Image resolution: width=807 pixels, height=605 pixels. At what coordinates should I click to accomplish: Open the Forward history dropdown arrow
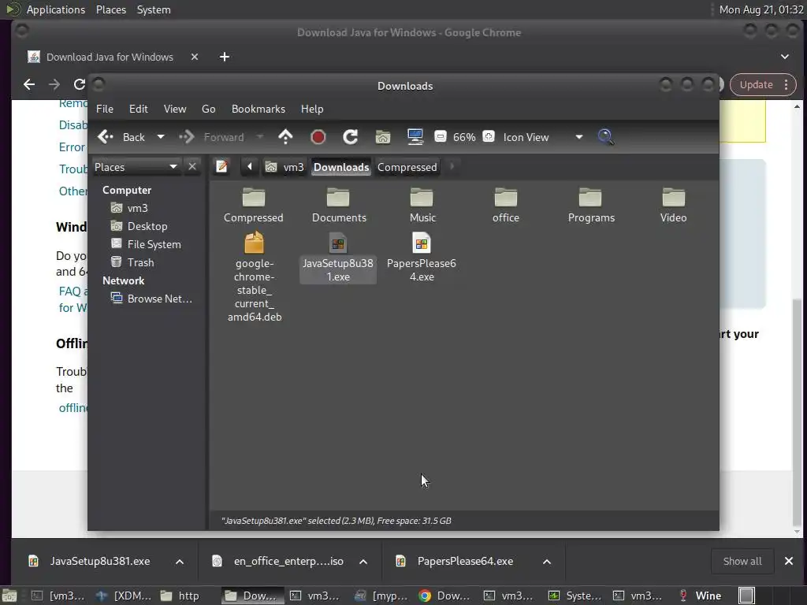(260, 137)
